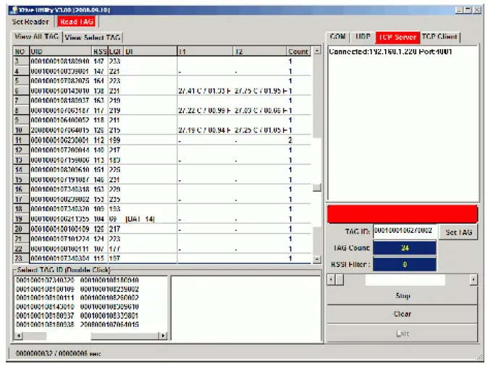Open the Set Reader tab
This screenshot has width=488, height=369.
click(30, 22)
